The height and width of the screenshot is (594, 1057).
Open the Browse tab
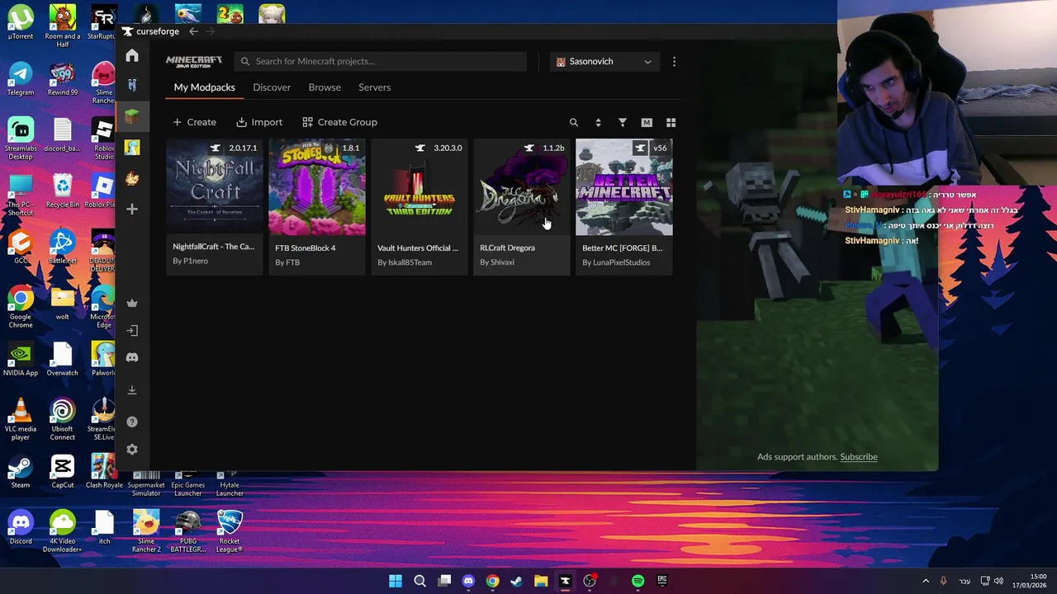point(325,87)
